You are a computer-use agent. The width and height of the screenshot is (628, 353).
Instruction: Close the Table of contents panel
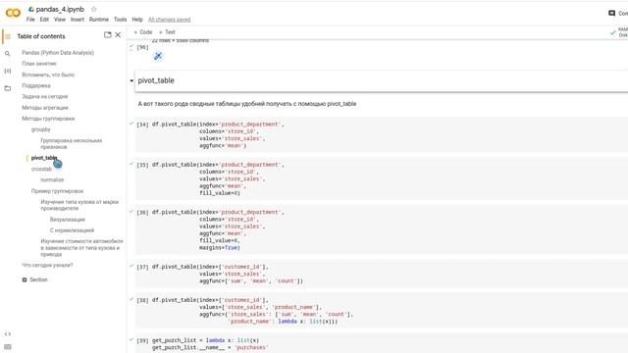(x=118, y=35)
